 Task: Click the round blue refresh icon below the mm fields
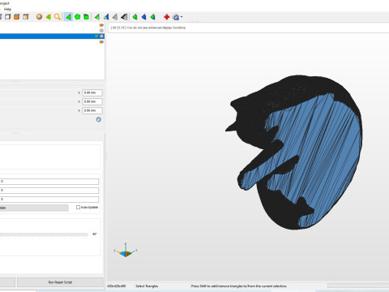coord(99,119)
